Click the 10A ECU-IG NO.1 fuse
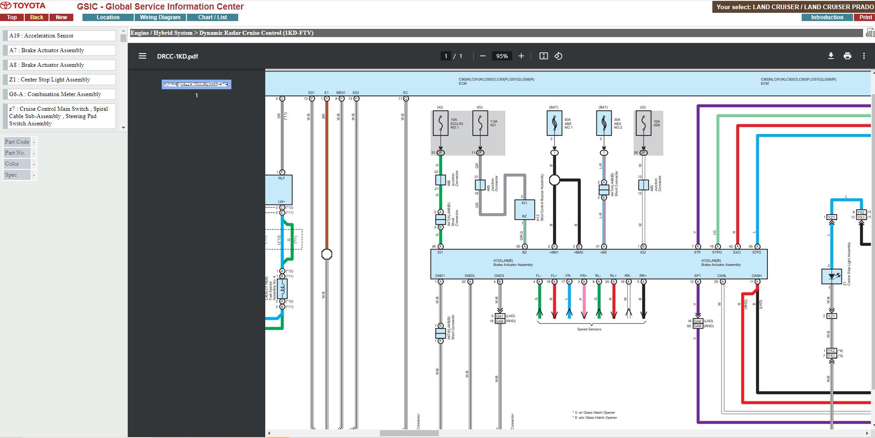 (441, 123)
